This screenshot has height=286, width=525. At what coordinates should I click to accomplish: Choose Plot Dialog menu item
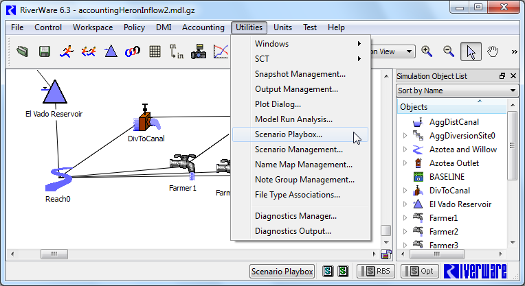point(300,104)
